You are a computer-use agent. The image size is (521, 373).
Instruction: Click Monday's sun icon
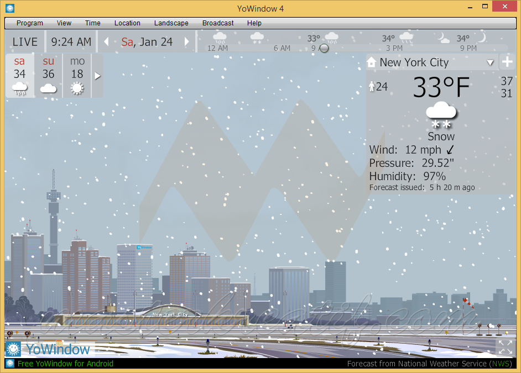77,88
